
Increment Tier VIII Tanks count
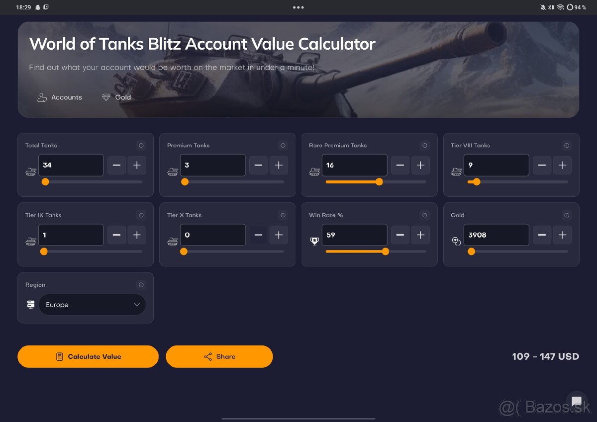(x=562, y=165)
